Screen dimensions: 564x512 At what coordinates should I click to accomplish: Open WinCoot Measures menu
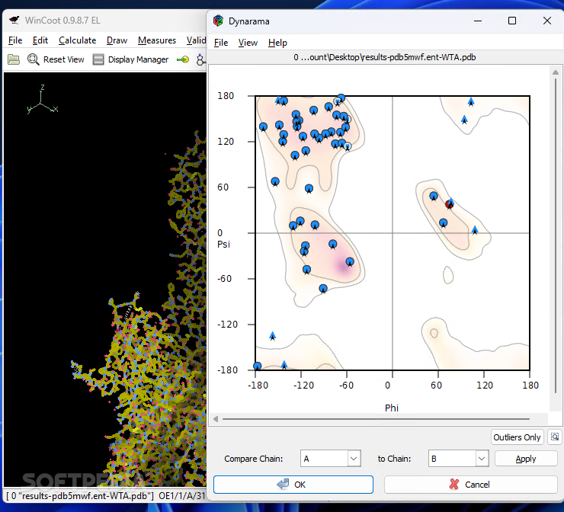157,40
